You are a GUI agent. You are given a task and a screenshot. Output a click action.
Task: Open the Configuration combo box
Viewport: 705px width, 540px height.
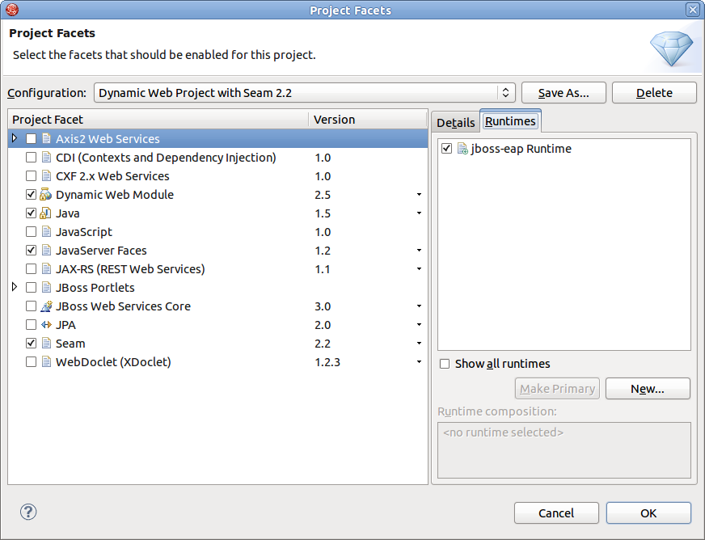point(504,92)
